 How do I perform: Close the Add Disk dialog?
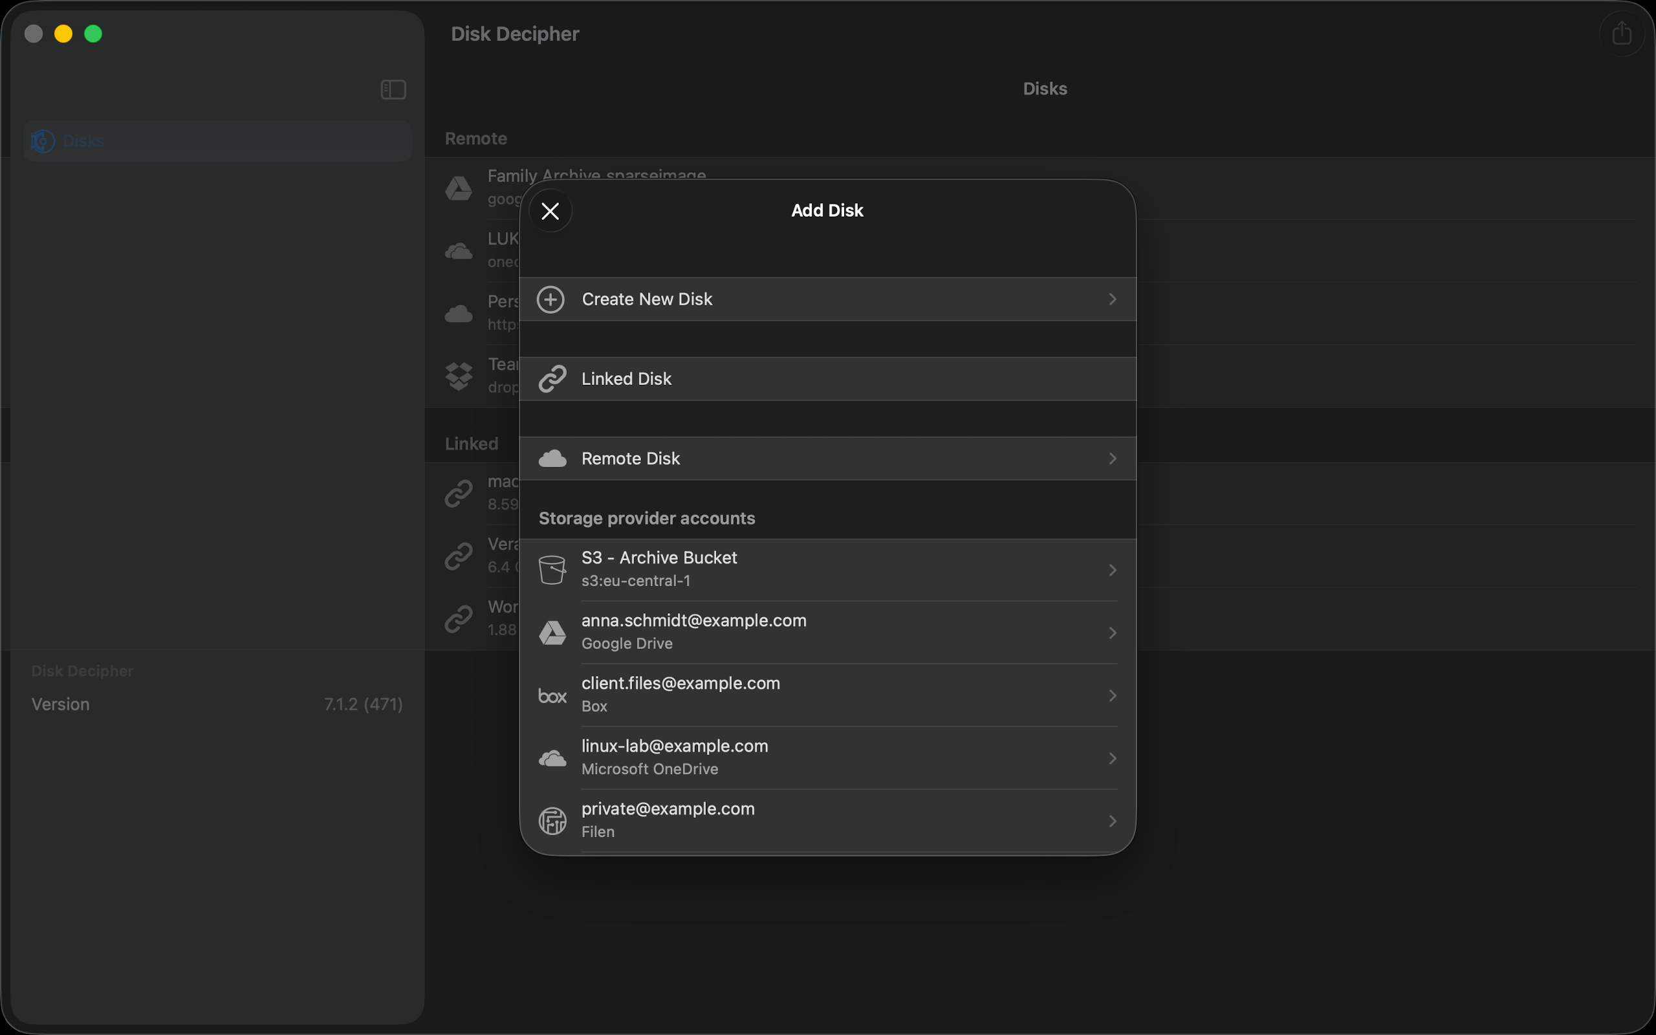coord(550,211)
